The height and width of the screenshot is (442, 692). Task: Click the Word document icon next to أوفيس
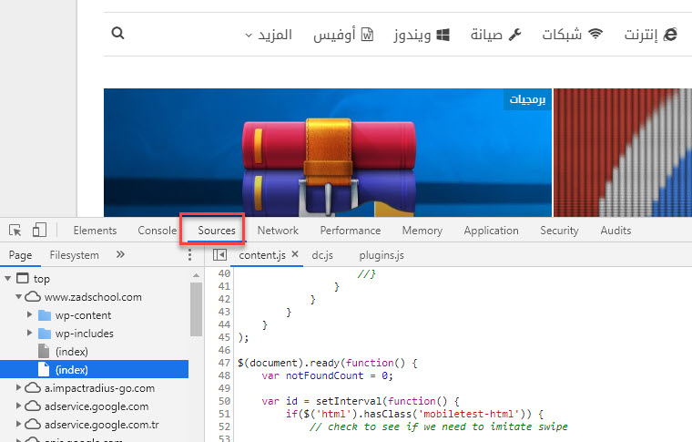pyautogui.click(x=367, y=34)
